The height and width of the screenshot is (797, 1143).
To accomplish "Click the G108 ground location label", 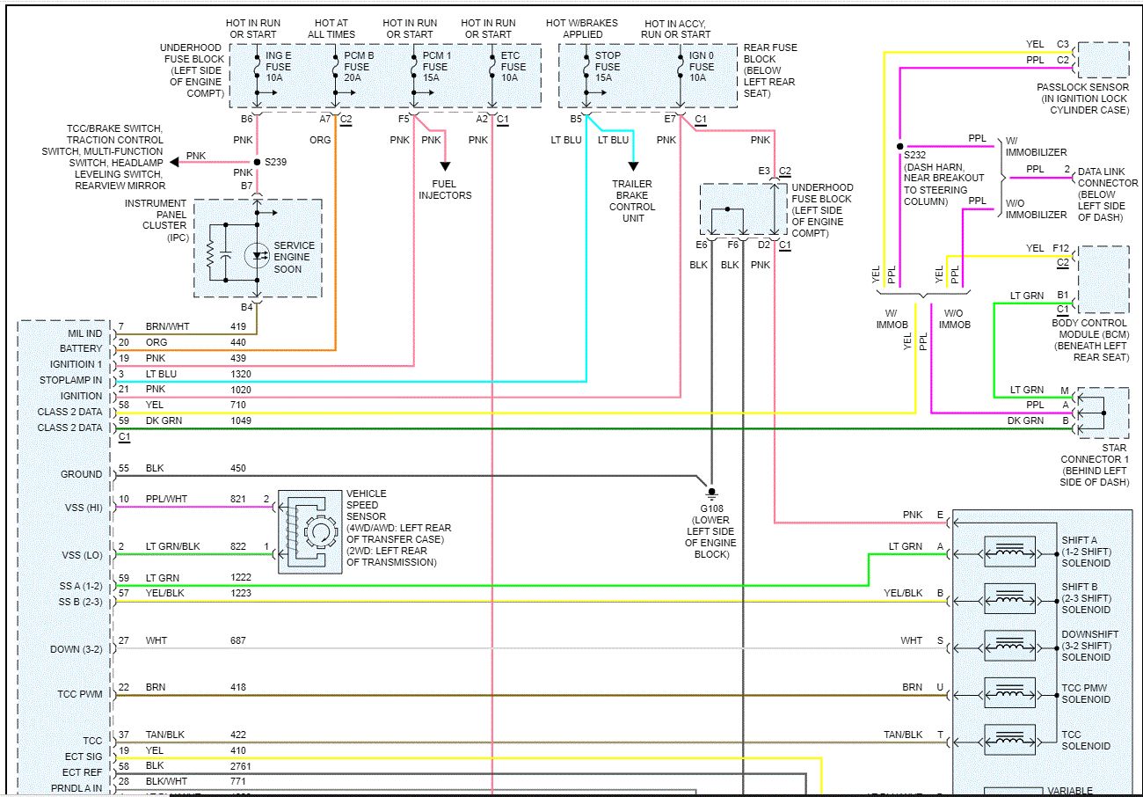I will (712, 531).
